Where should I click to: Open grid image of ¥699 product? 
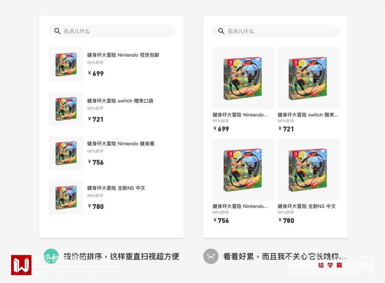click(243, 78)
